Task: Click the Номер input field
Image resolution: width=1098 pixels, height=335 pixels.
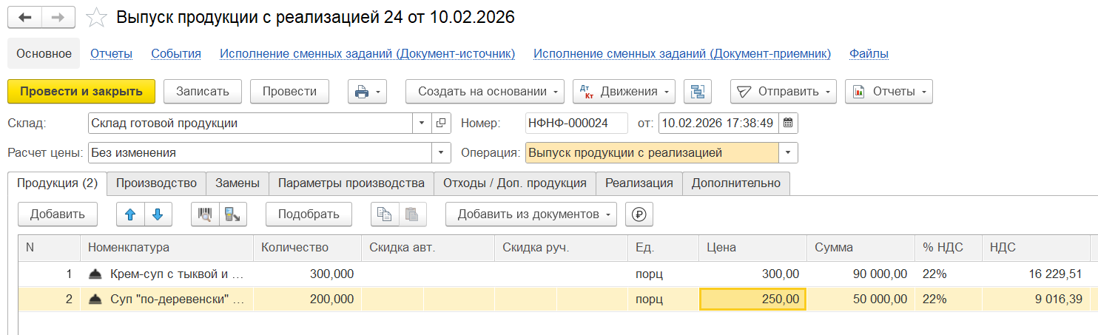Action: tap(576, 123)
